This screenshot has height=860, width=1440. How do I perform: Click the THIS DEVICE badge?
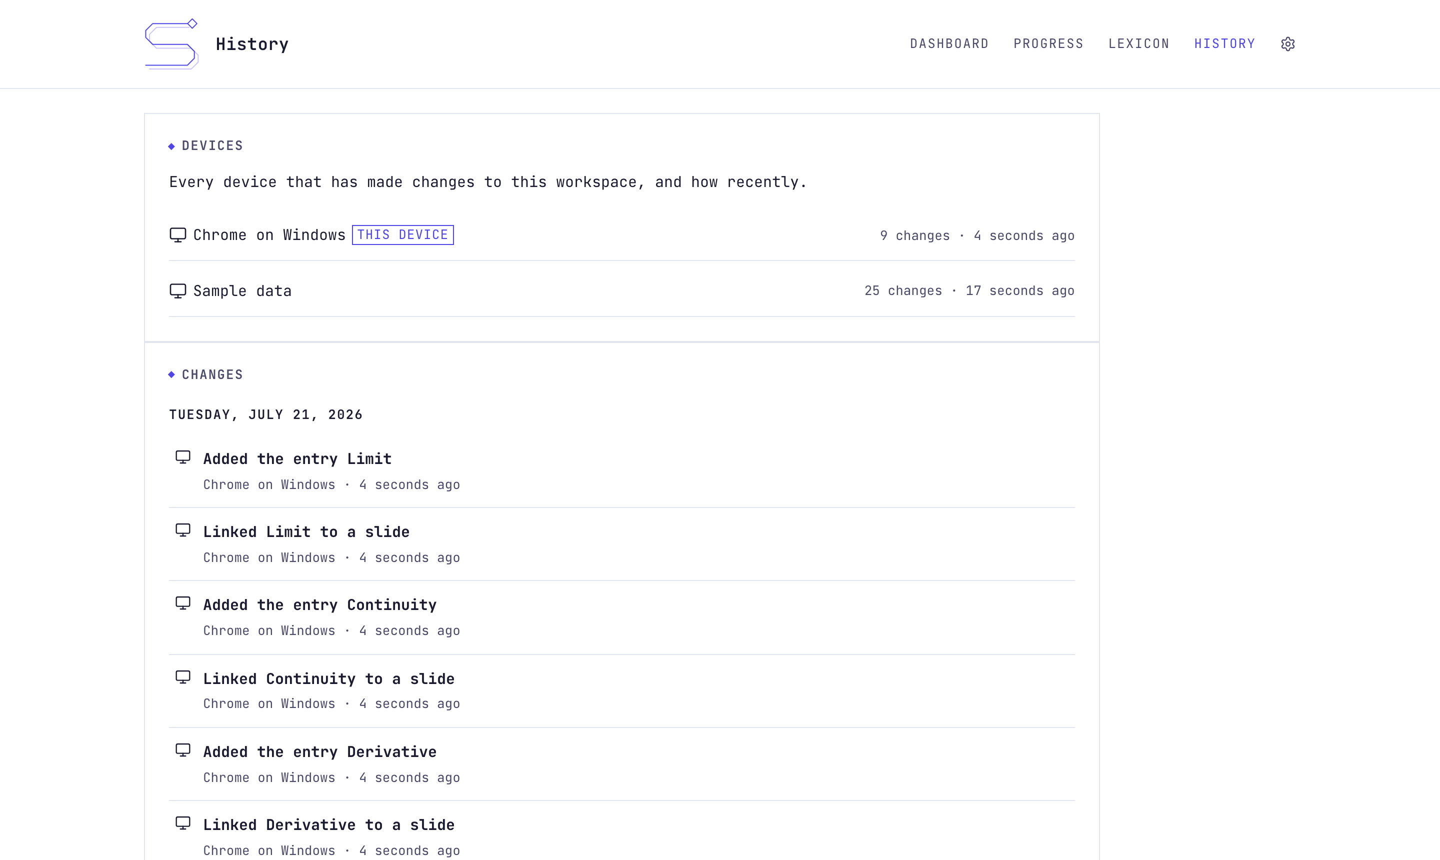pos(402,234)
